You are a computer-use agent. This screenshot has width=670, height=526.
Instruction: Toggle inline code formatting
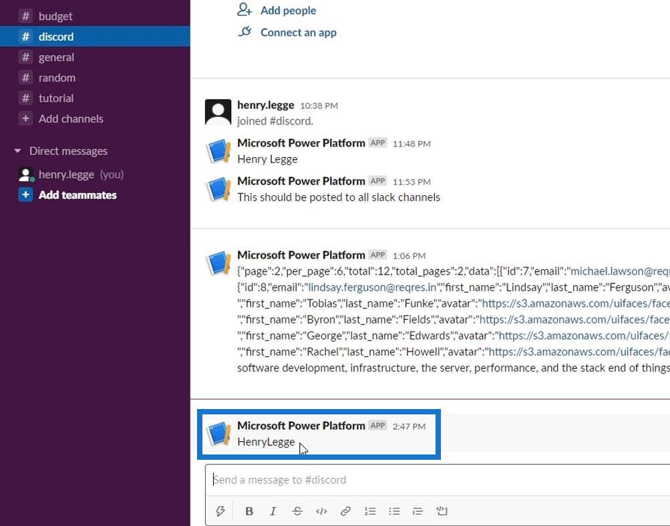tap(321, 511)
